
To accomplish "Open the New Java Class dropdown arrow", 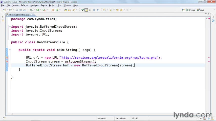I will coord(60,10).
